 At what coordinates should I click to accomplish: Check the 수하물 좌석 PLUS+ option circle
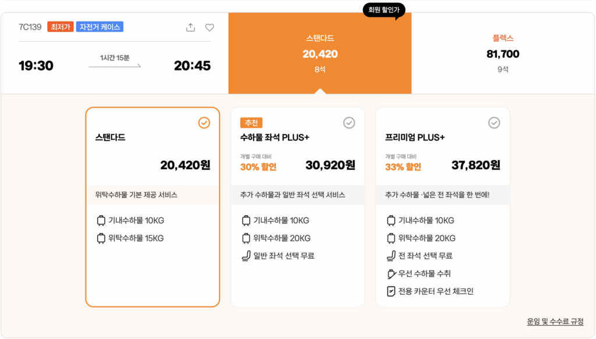[349, 123]
